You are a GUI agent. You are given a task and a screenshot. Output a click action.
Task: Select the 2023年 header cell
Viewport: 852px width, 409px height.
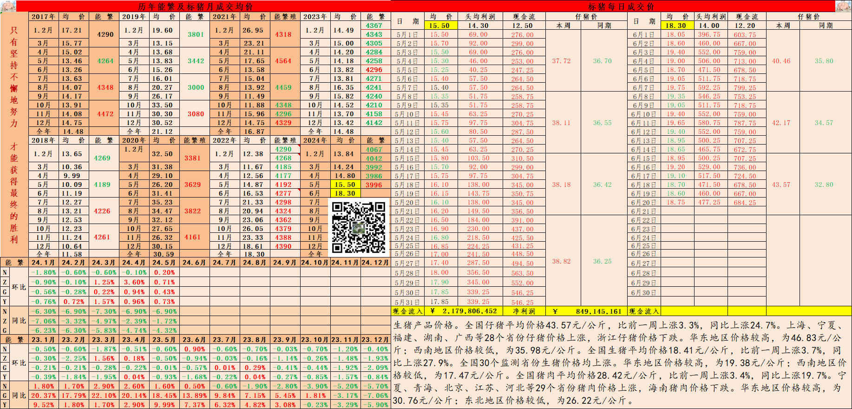[315, 17]
